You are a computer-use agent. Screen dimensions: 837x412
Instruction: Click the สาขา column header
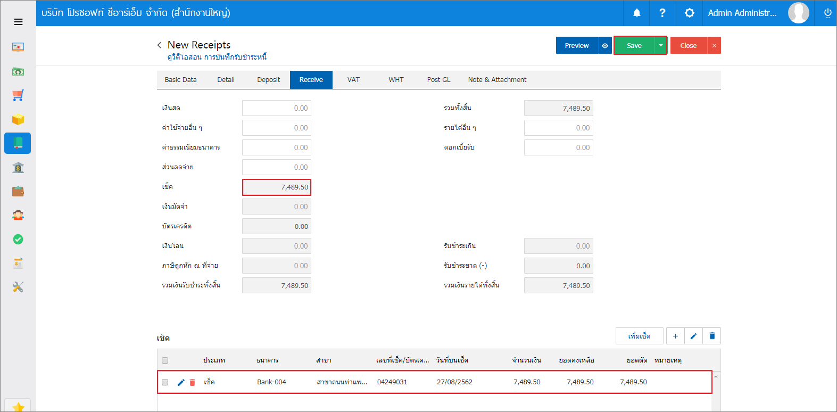pos(324,360)
